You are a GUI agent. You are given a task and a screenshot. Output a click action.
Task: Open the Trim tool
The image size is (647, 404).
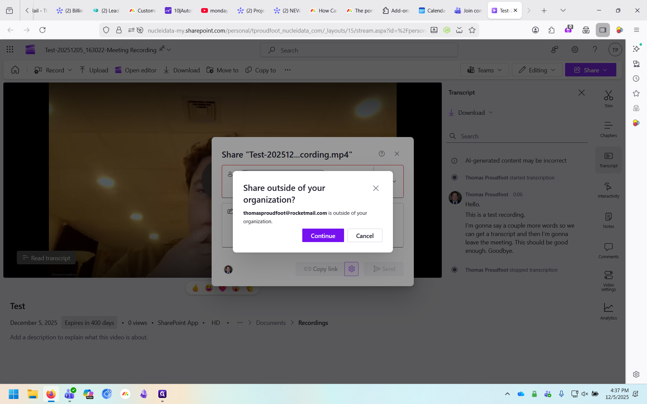(x=608, y=99)
